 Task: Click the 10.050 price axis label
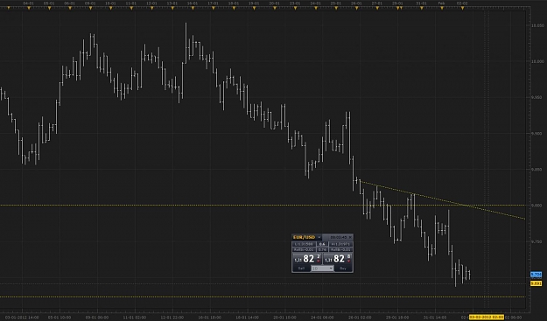click(537, 25)
